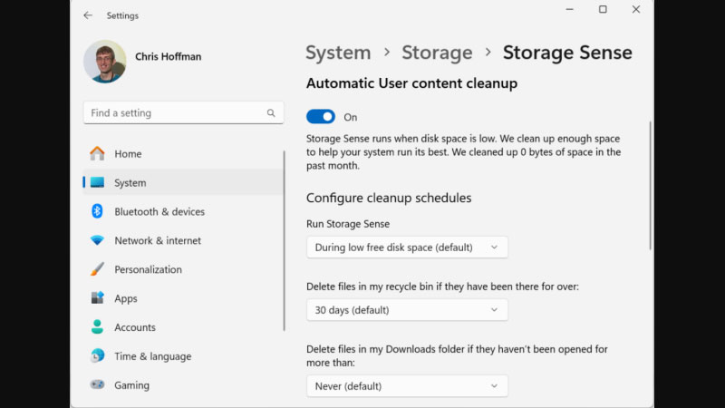Click the vertical scrollbar on the right
Screen dimensions: 725x408
click(x=650, y=186)
